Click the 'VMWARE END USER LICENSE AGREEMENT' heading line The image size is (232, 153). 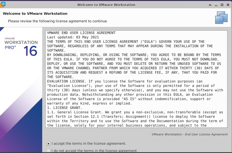(x=81, y=33)
